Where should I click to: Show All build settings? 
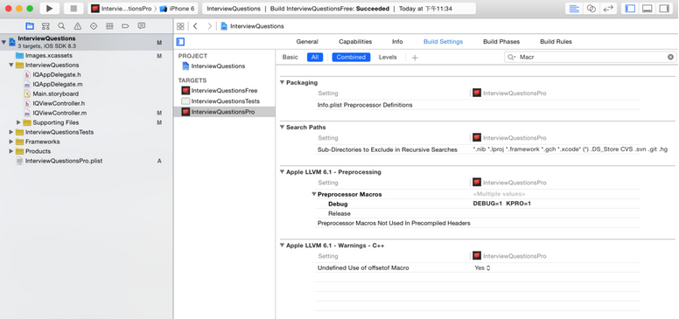(315, 57)
